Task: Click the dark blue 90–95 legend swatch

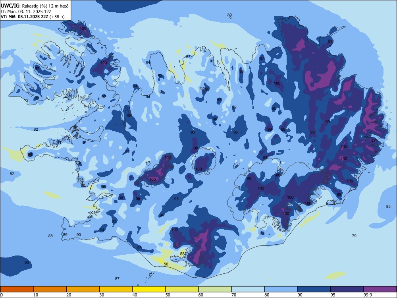Action: 314,289
